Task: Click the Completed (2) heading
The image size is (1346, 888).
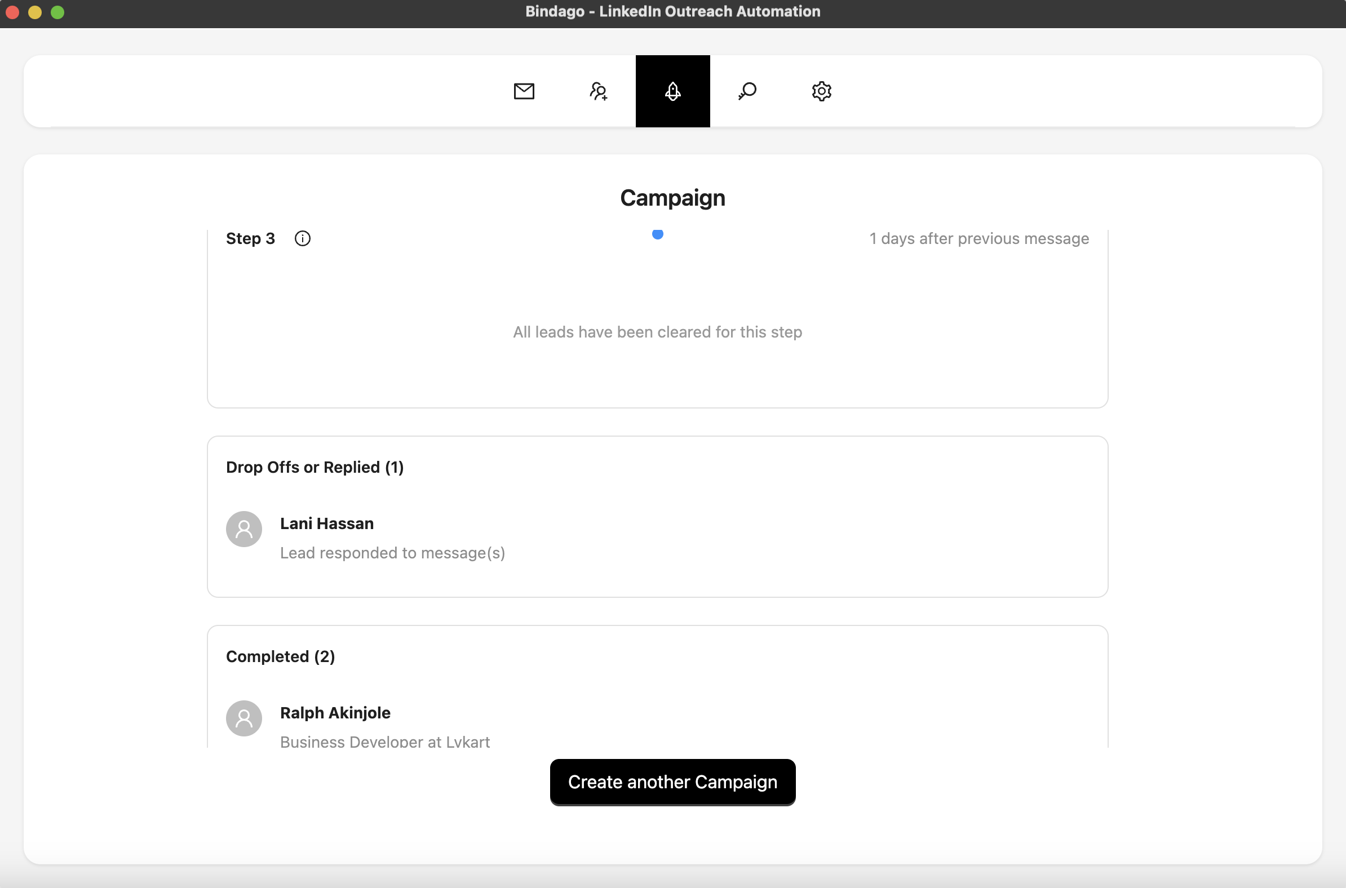Action: pyautogui.click(x=281, y=656)
